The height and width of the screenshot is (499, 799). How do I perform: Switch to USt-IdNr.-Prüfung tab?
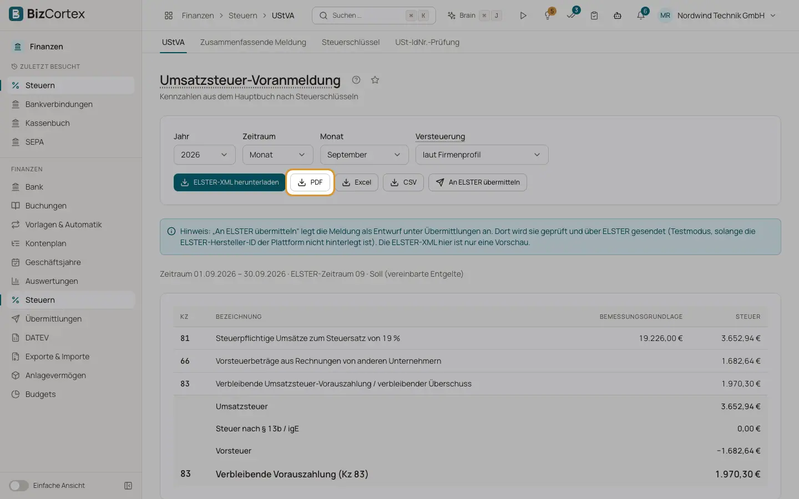pos(427,42)
